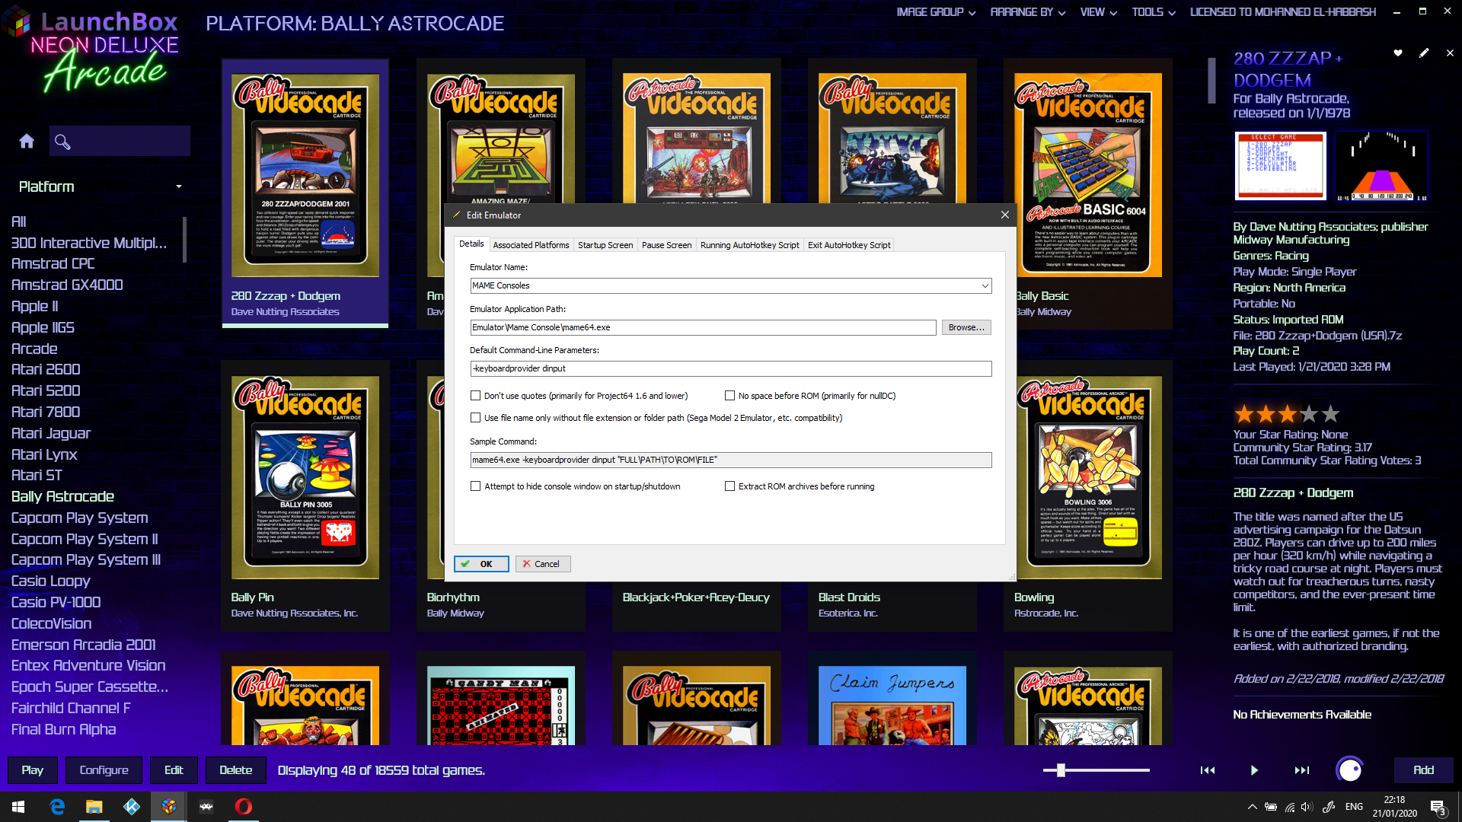The height and width of the screenshot is (822, 1462).
Task: Click the search magnifier icon
Action: point(62,142)
